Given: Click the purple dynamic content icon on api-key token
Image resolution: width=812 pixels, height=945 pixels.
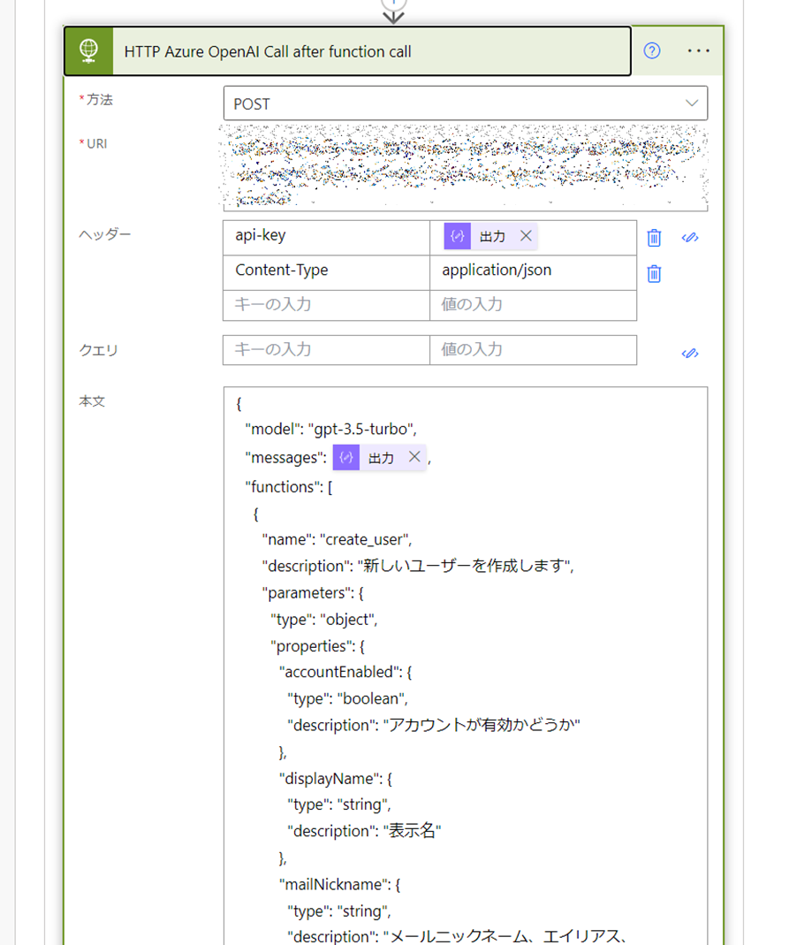Looking at the screenshot, I should 457,236.
